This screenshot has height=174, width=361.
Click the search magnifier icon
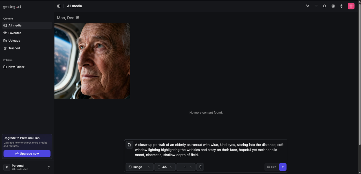tap(324, 6)
